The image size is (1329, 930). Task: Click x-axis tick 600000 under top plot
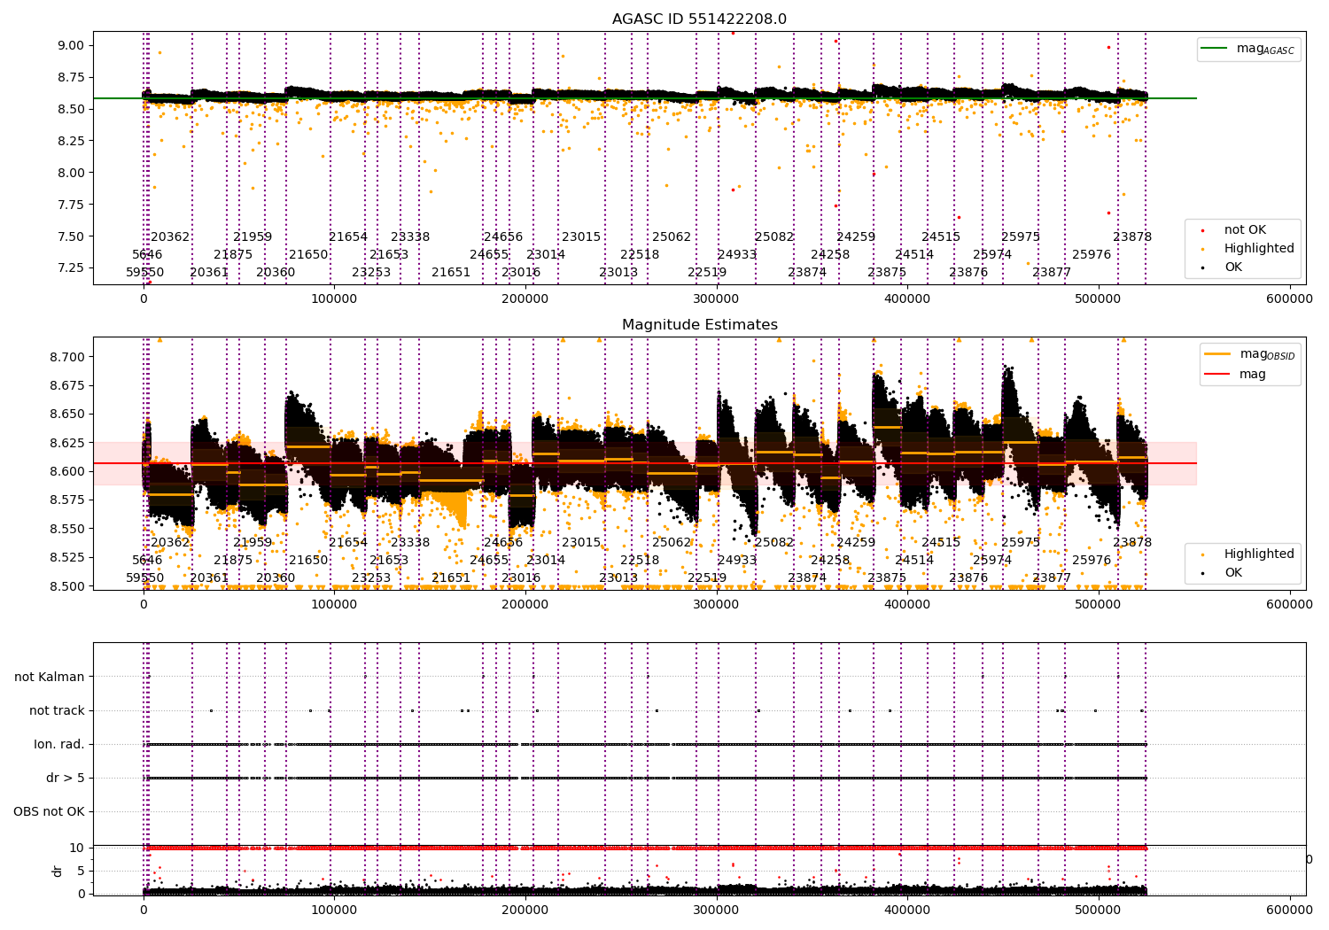(x=1289, y=298)
